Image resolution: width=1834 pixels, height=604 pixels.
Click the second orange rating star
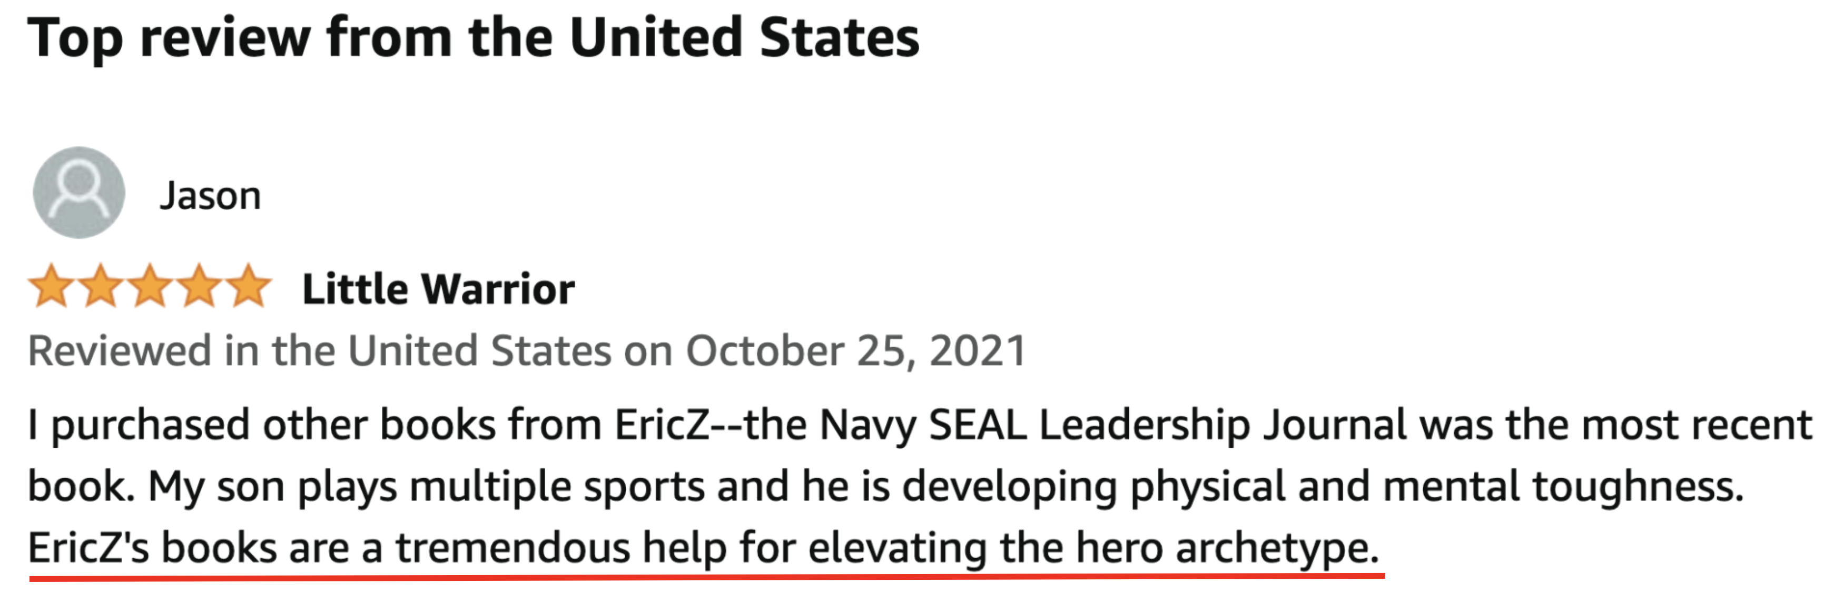click(101, 286)
